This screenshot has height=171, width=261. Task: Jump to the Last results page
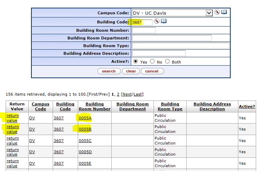[138, 94]
